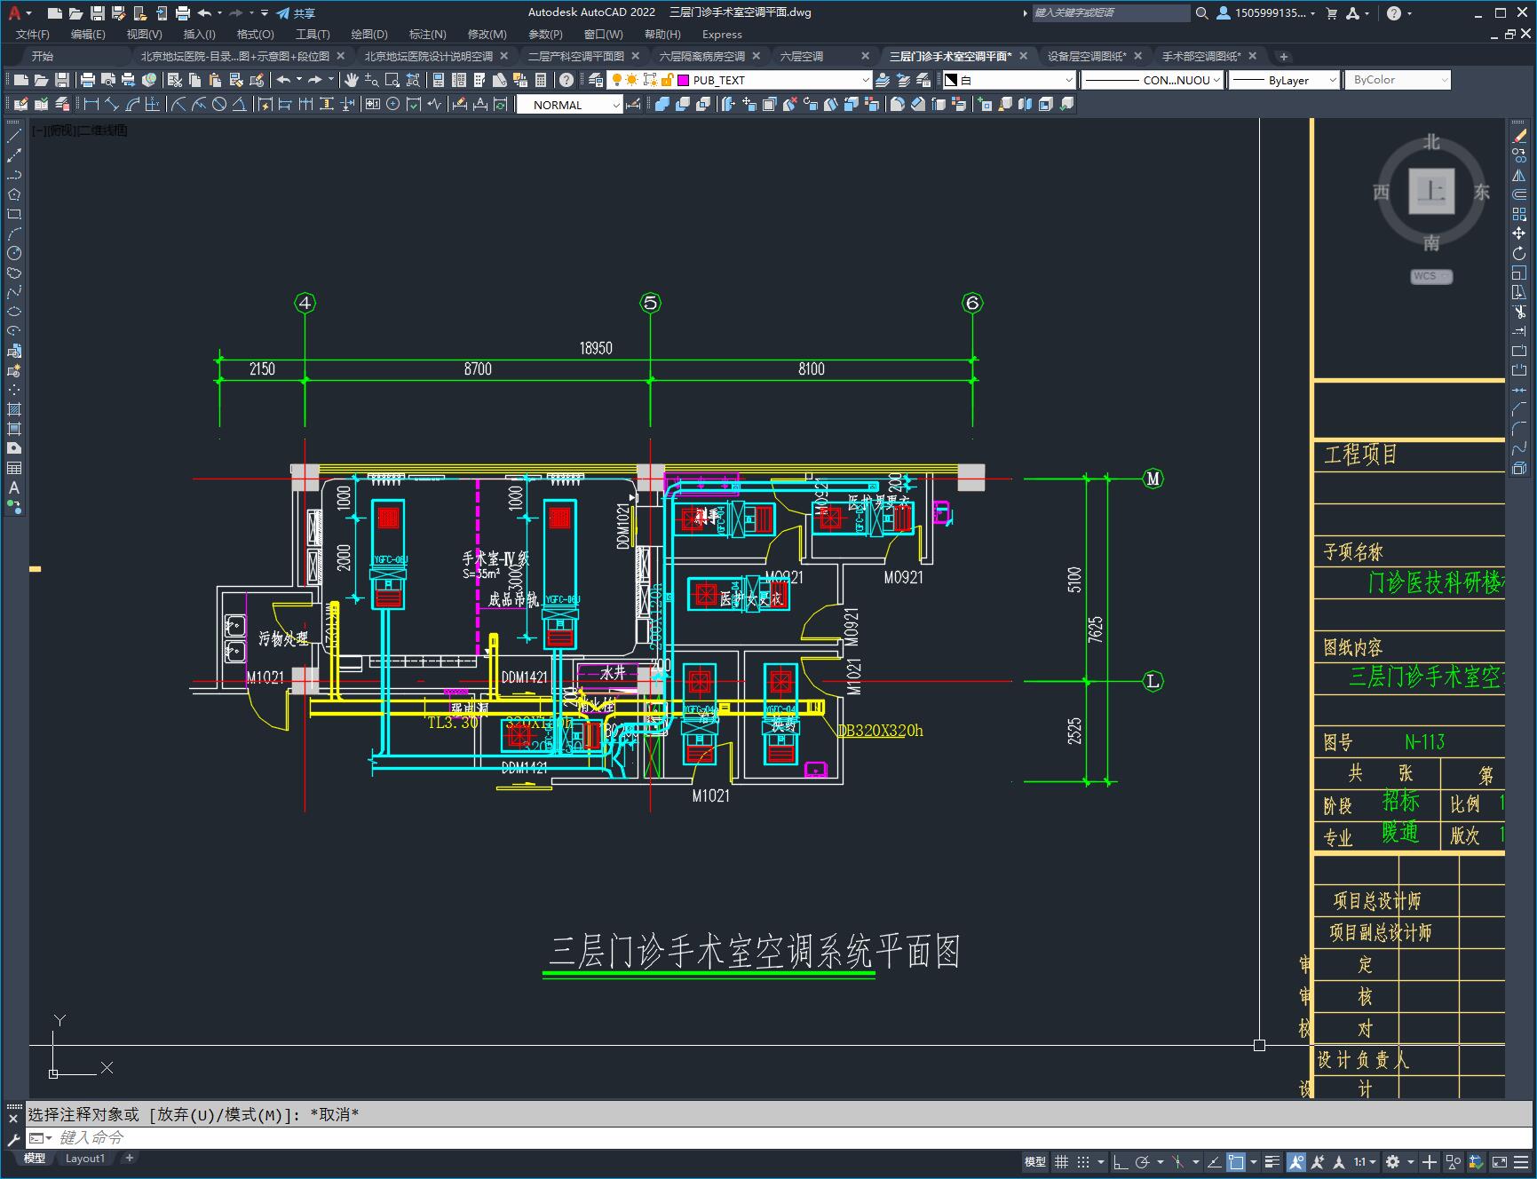Open the Express menu
This screenshot has width=1537, height=1179.
click(722, 35)
